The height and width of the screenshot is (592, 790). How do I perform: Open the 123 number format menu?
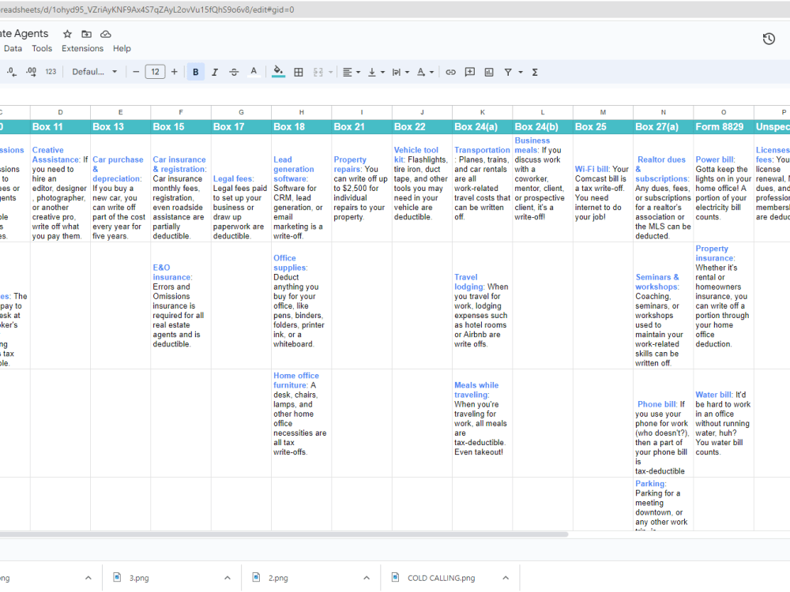pos(51,72)
